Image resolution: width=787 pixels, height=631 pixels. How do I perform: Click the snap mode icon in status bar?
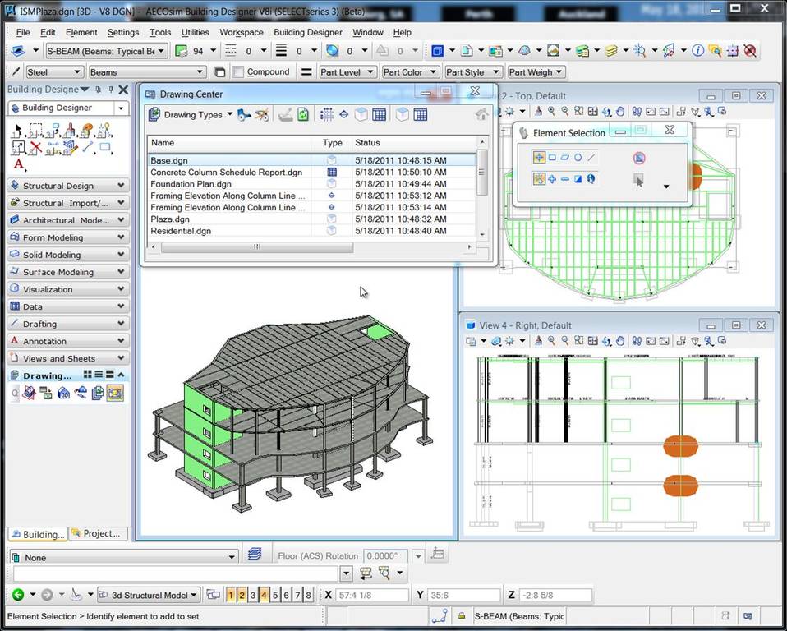[x=440, y=616]
